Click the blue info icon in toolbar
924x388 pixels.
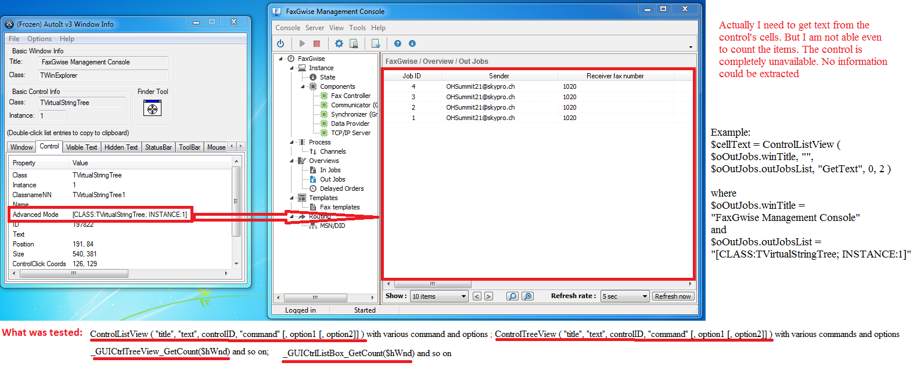412,43
